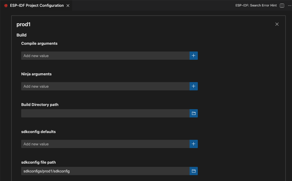292x181 pixels.
Task: Add new Compile arguments value with plus button
Action: coord(193,56)
